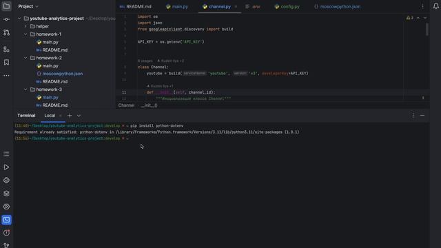Click the editor vertical scrollbar thumb
Screen dimensions: 441x248
[x=427, y=29]
